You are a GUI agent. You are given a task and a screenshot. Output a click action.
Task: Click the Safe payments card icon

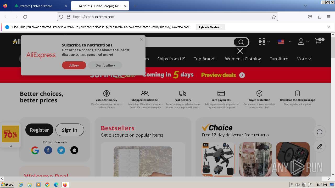point(221,93)
